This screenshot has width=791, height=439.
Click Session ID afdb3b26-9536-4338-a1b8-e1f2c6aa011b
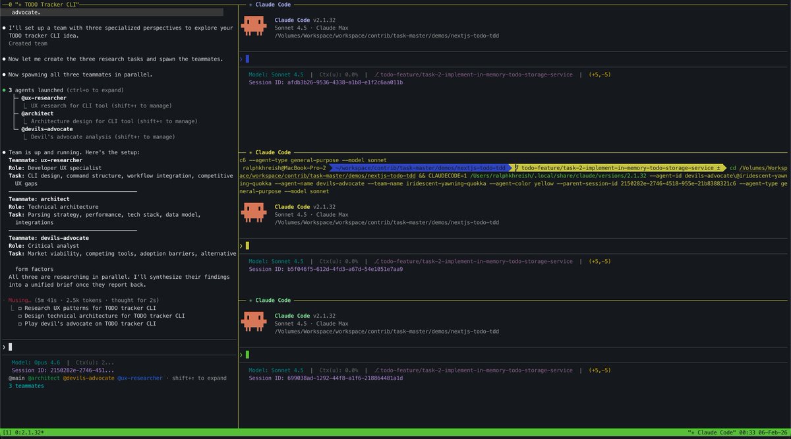pos(326,82)
